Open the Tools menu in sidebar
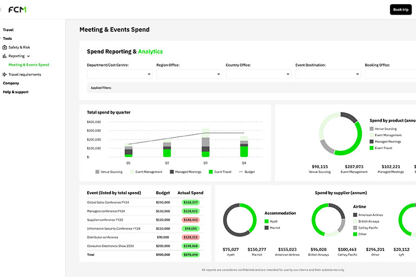Image resolution: width=416 pixels, height=277 pixels. (8, 38)
